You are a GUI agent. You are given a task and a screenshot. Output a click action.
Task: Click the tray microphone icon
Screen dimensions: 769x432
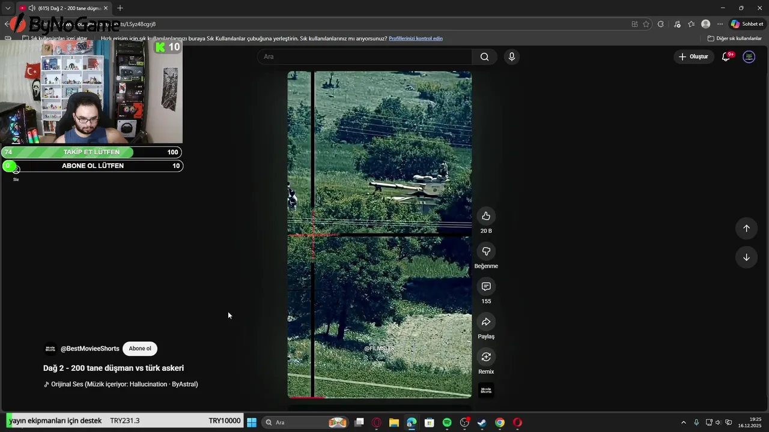click(696, 422)
